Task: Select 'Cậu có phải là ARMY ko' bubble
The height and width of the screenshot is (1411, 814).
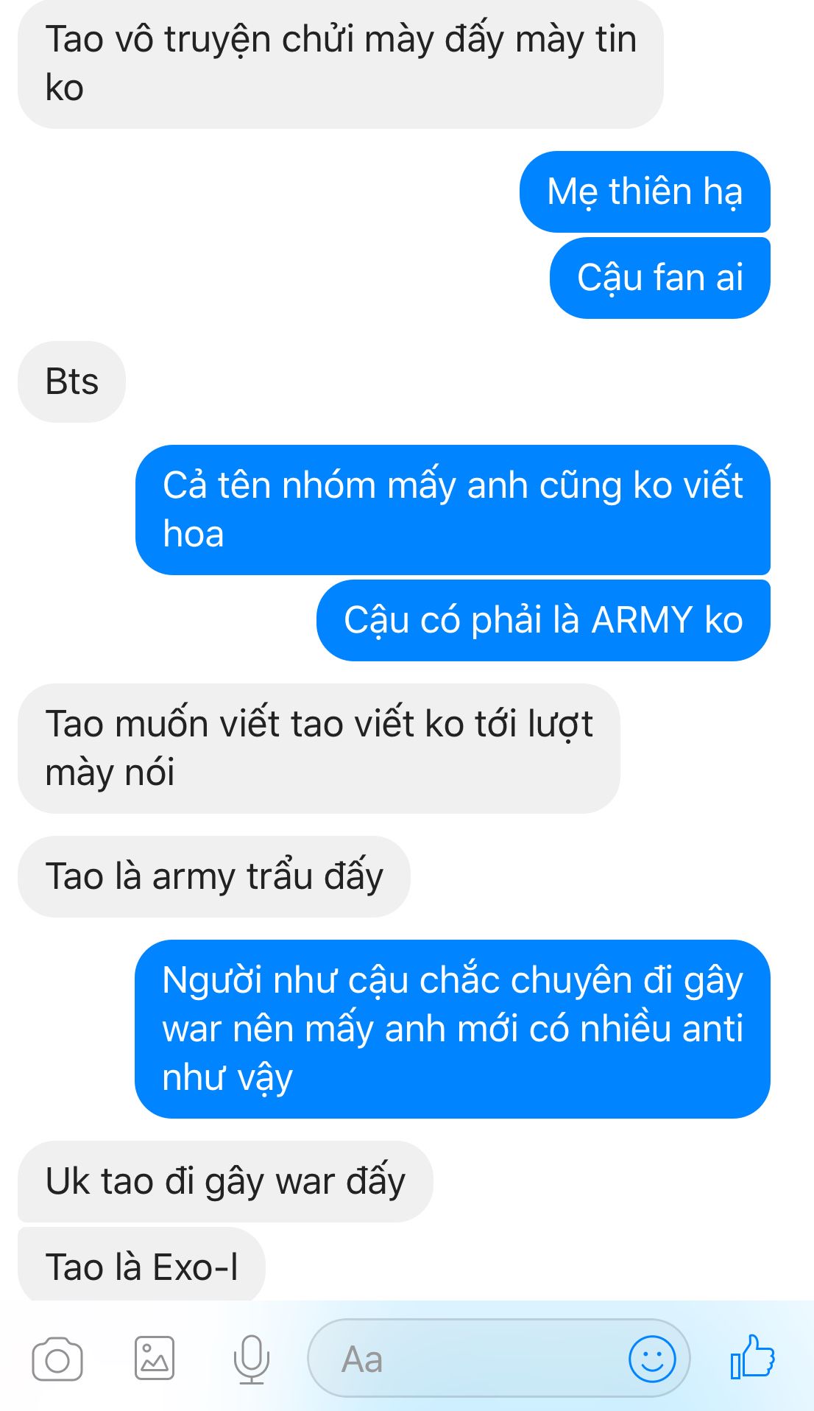Action: pyautogui.click(x=543, y=620)
